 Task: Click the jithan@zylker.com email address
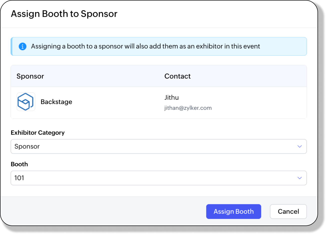pos(188,108)
